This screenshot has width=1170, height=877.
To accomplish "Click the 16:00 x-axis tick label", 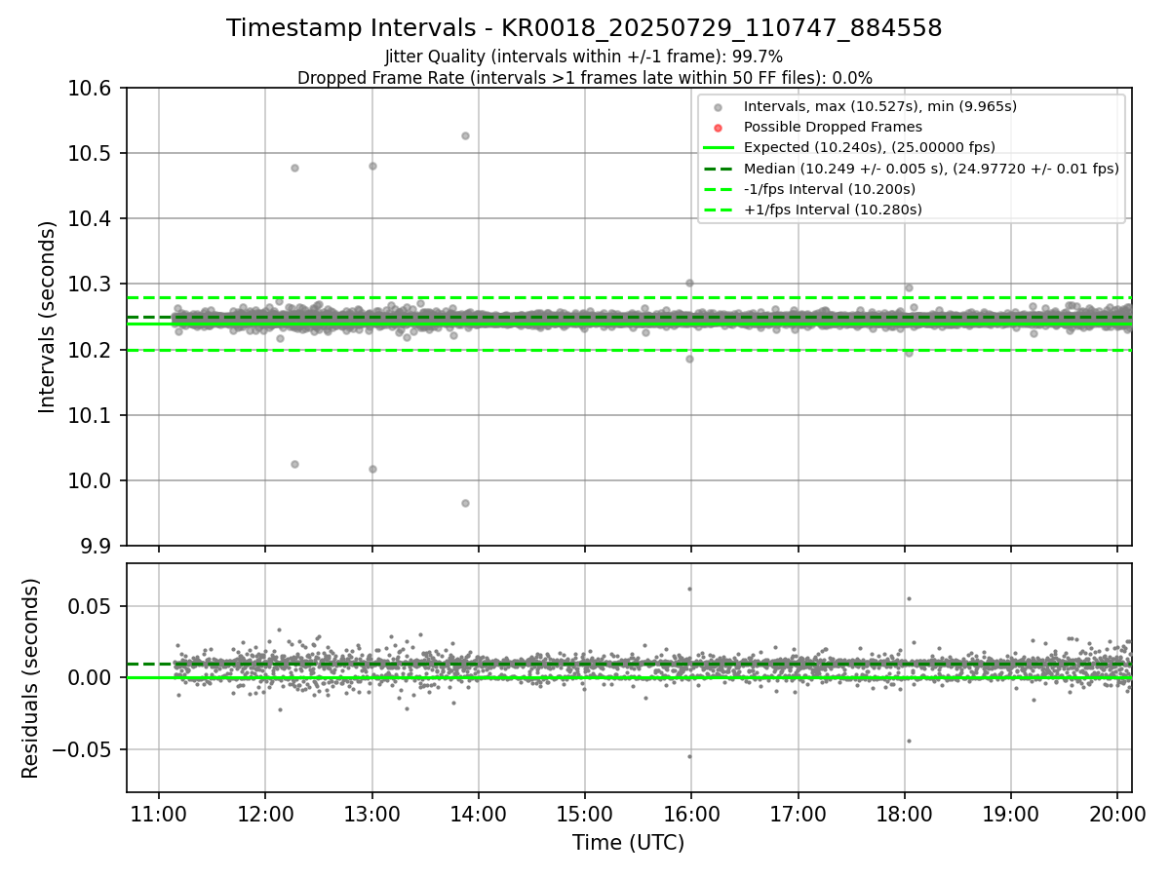I will point(690,813).
